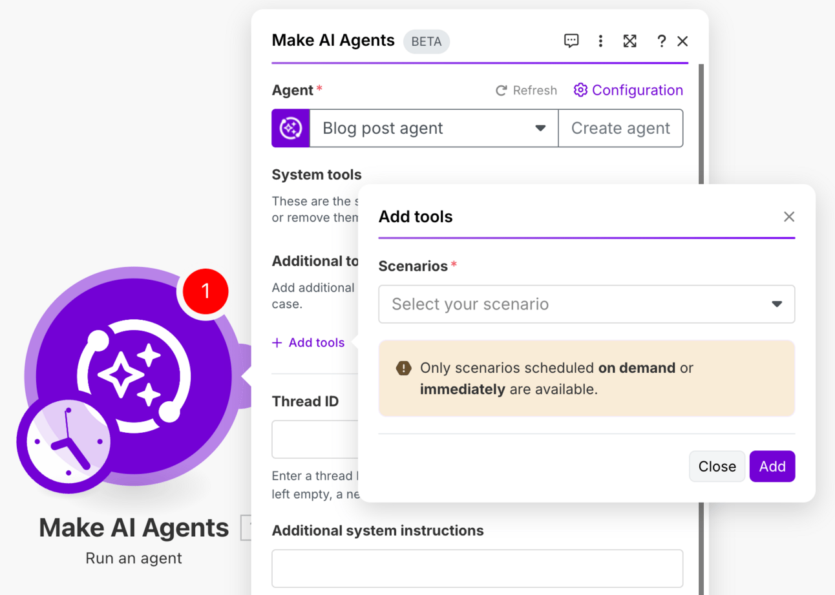The height and width of the screenshot is (595, 835).
Task: Click the Refresh icon next to Agent
Action: click(x=501, y=90)
